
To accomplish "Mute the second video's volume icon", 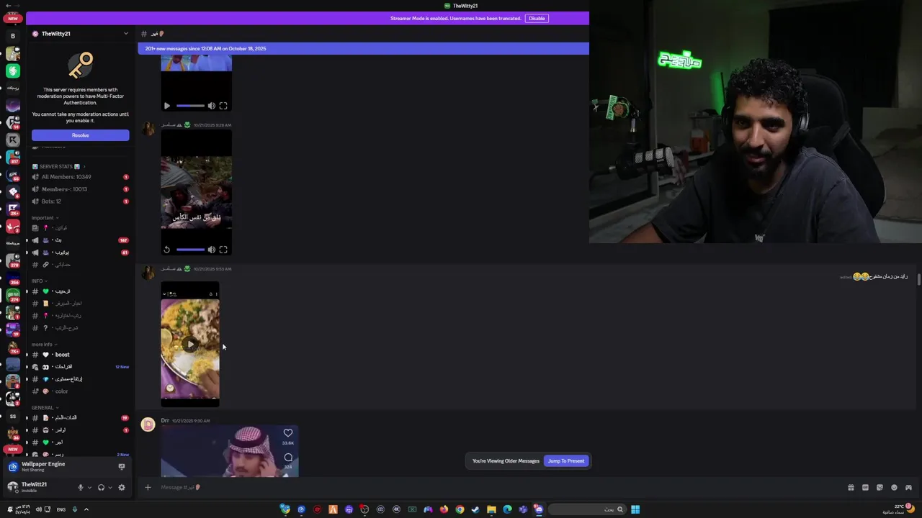I will tap(211, 250).
